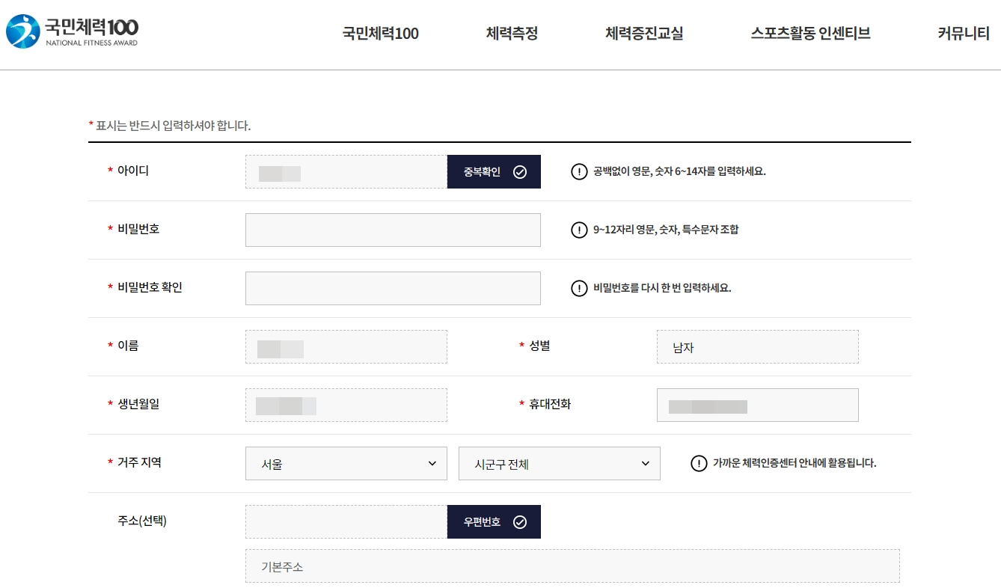Open the 체력증진교실 section
The height and width of the screenshot is (588, 1001).
click(x=645, y=33)
